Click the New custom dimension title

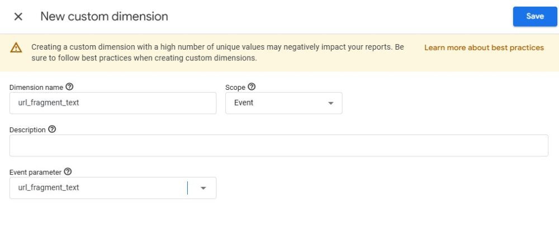coord(104,17)
